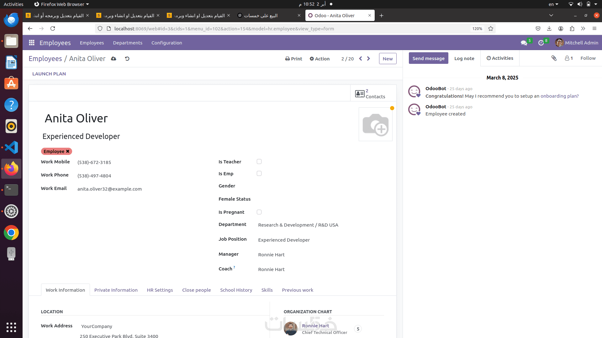Screen dimensions: 602x338
Task: Open the Action dropdown menu
Action: pyautogui.click(x=319, y=59)
